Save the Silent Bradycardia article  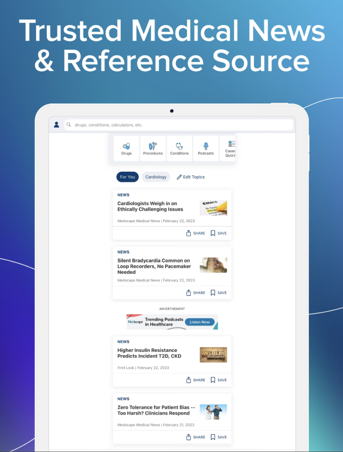(x=219, y=293)
